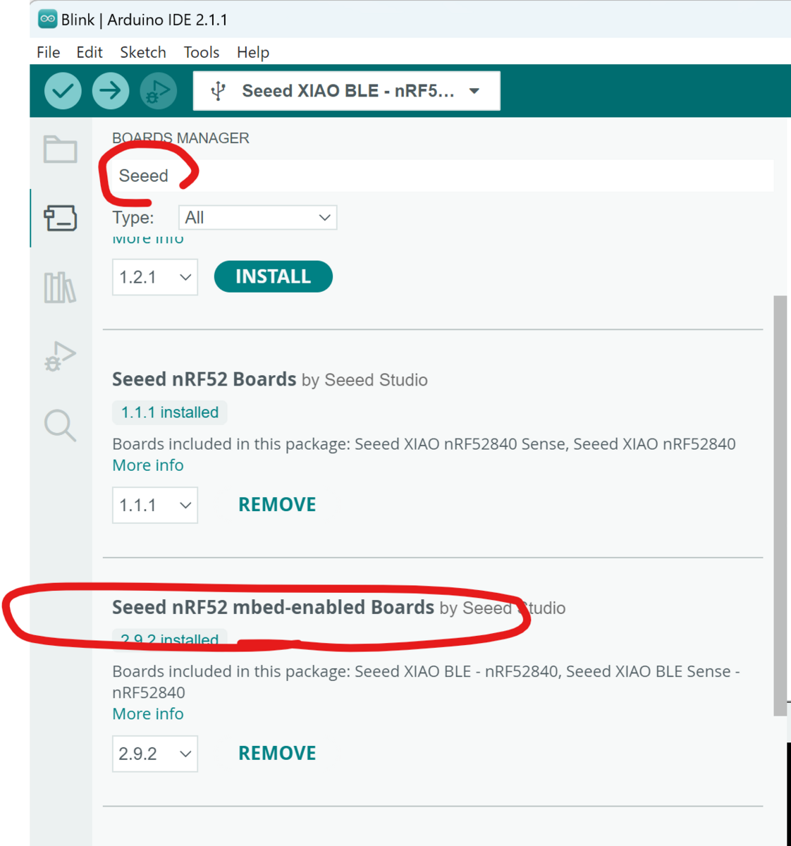Open the Type filter All dropdown
The image size is (791, 846).
tap(258, 218)
